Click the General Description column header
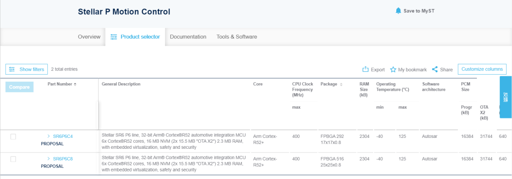 121,84
